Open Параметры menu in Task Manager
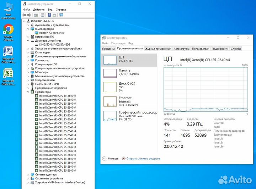This screenshot has height=189, width=256. 118,43
